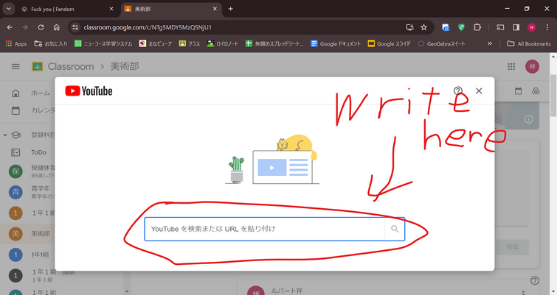Open YouTube dialog help question mark
The height and width of the screenshot is (295, 557).
pyautogui.click(x=458, y=91)
